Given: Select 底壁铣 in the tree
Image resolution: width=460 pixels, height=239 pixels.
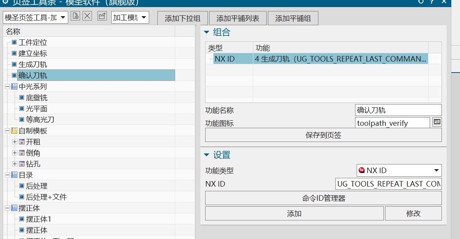Looking at the screenshot, I should 37,98.
